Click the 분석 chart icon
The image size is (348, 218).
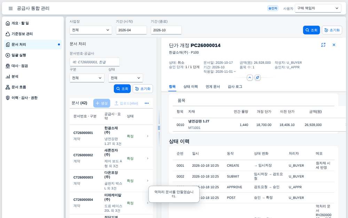tap(8, 76)
